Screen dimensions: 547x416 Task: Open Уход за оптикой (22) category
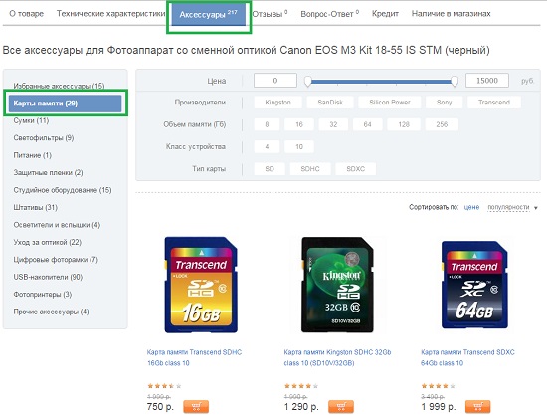coord(48,242)
